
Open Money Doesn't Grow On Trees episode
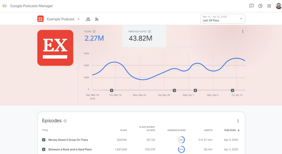coord(68,140)
